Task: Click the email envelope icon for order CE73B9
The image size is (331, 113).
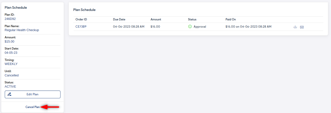Action: point(302,27)
